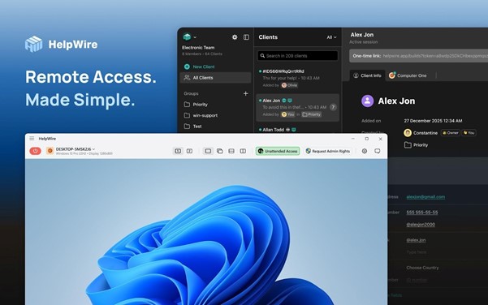Click the Priority folder in client info
488x305 pixels.
coord(416,145)
